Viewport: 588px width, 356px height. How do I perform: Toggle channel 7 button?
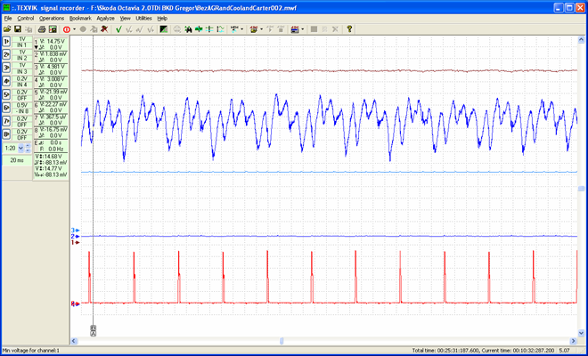click(6, 121)
